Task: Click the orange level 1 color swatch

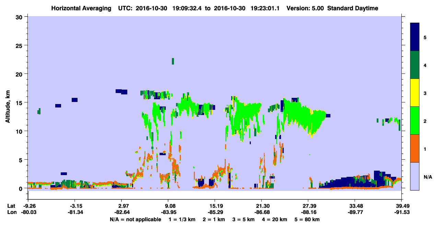Action: point(415,148)
